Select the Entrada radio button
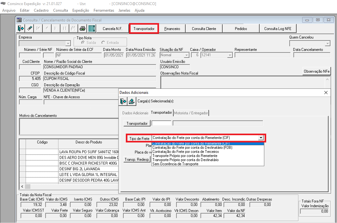Viewport: 337px width, 223px height. point(103,43)
